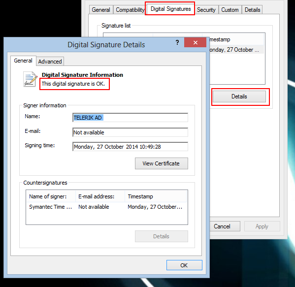Switch to the Advanced tab

pyautogui.click(x=50, y=62)
